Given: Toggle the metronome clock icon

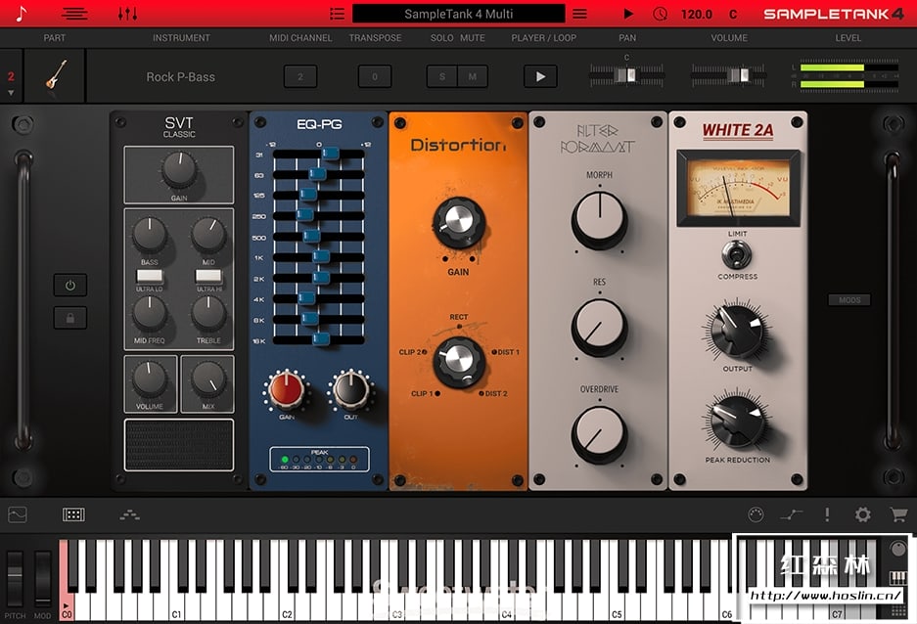Looking at the screenshot, I should click(660, 14).
